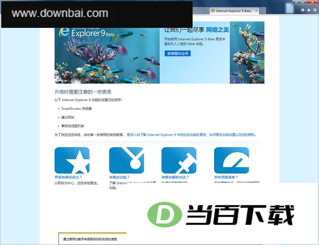The width and height of the screenshot is (319, 245).
Task: Open the blank new tab button
Action: click(x=263, y=11)
